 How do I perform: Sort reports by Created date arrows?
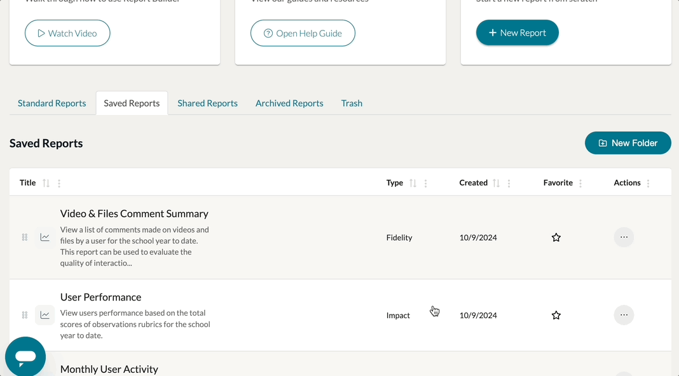pyautogui.click(x=496, y=183)
